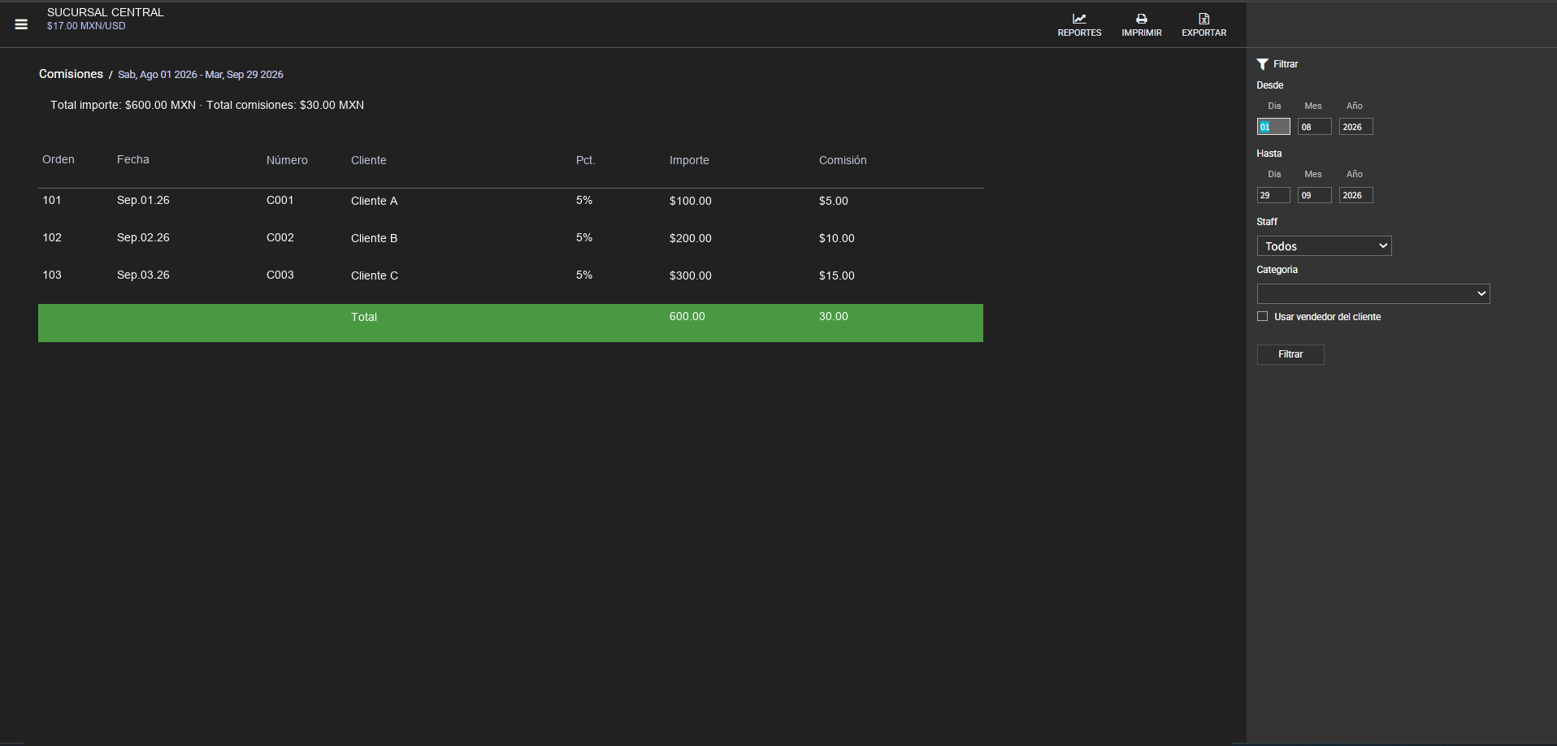
Task: Focus the Hasta Mes field 09
Action: [x=1314, y=195]
